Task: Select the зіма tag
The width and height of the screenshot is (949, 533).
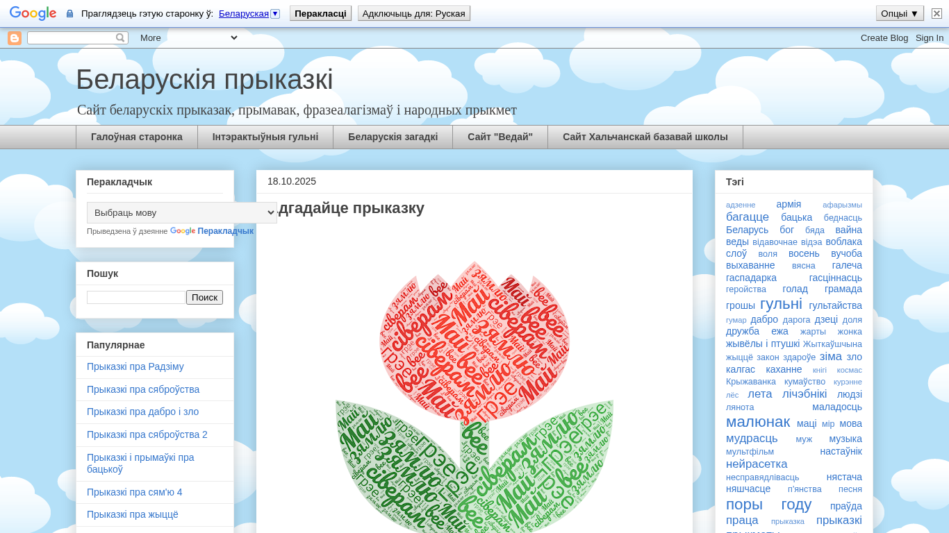Action: 831,356
